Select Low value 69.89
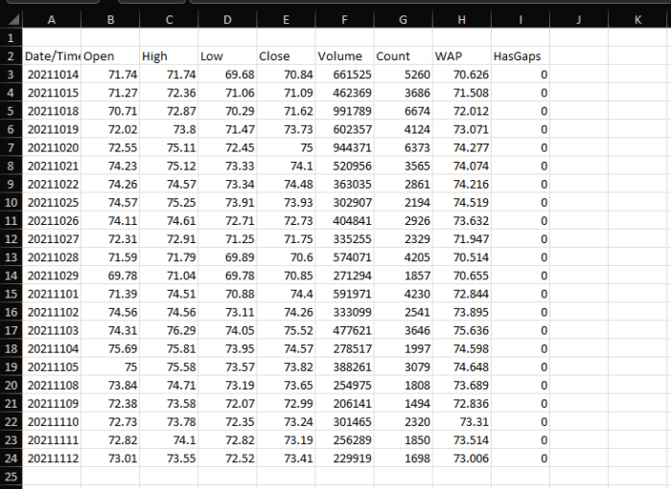This screenshot has width=671, height=489. pyautogui.click(x=227, y=257)
